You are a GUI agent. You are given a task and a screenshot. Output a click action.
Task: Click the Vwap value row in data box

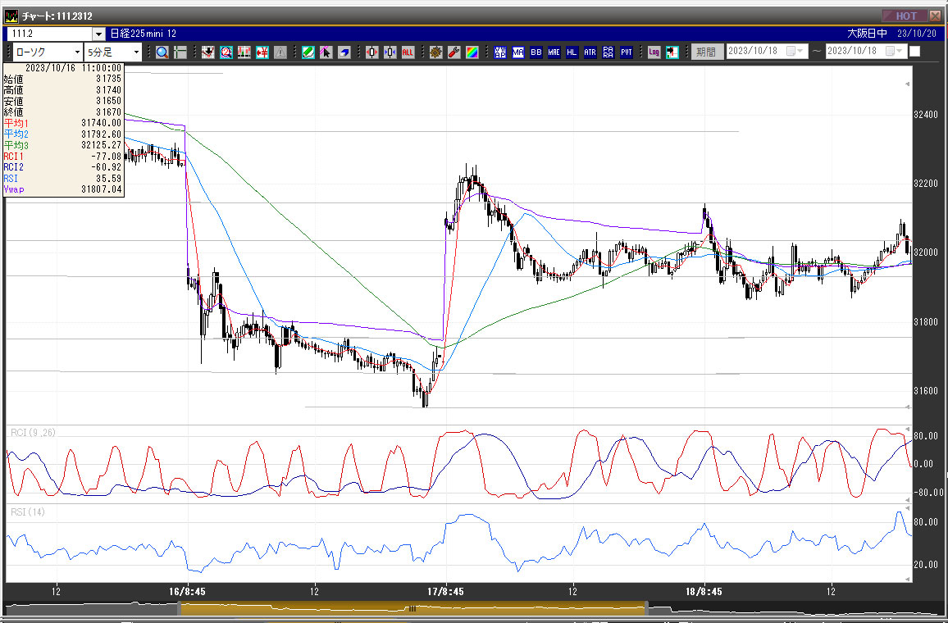[63, 189]
